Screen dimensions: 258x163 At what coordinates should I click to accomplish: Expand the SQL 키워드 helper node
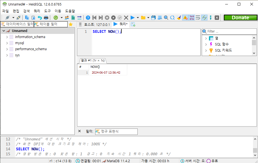tap(206, 50)
